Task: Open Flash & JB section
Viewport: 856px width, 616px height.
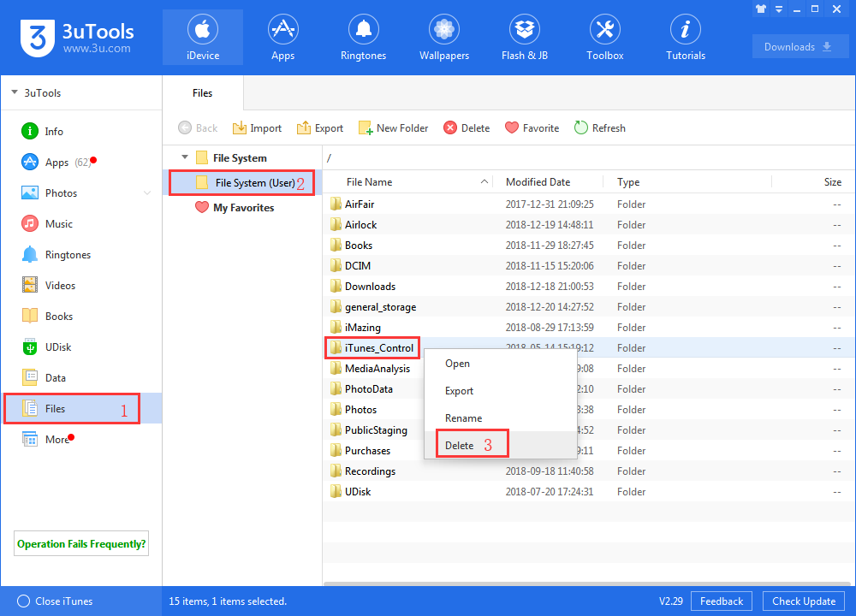Action: point(525,37)
